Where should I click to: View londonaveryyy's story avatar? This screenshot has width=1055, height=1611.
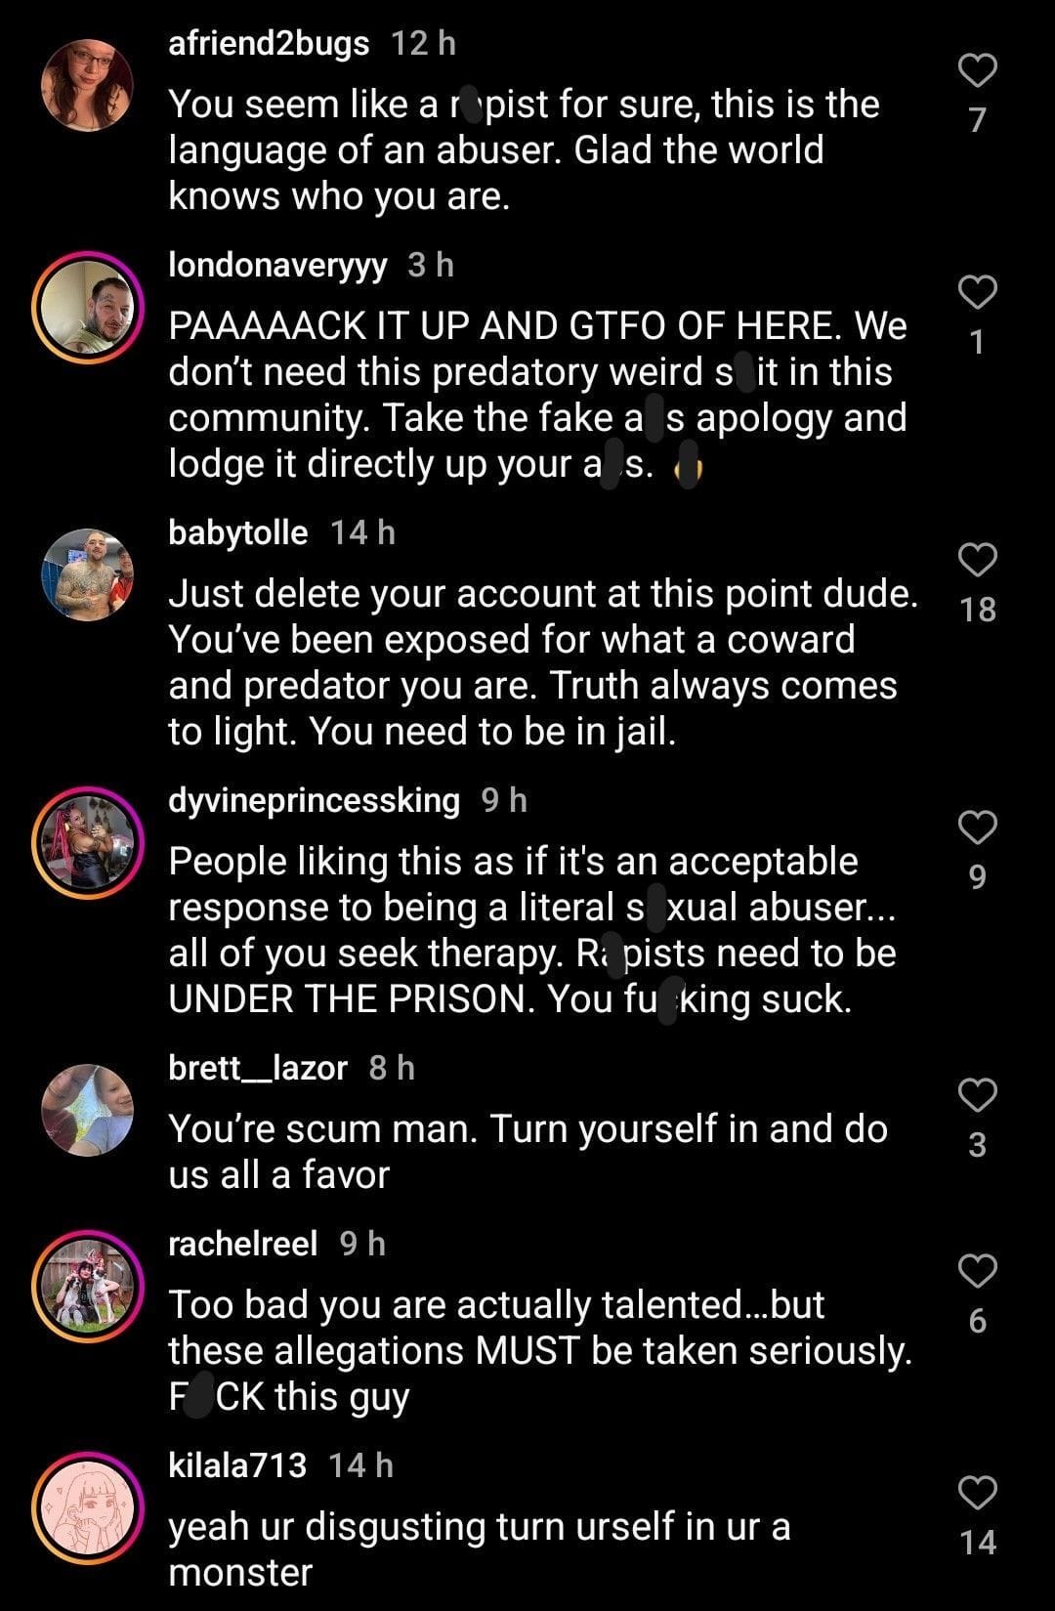click(88, 307)
